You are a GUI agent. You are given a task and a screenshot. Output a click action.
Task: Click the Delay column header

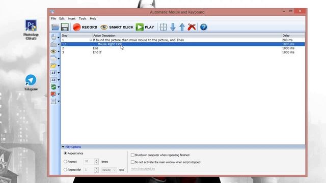point(293,36)
